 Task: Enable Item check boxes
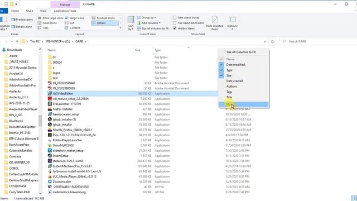click(x=175, y=17)
